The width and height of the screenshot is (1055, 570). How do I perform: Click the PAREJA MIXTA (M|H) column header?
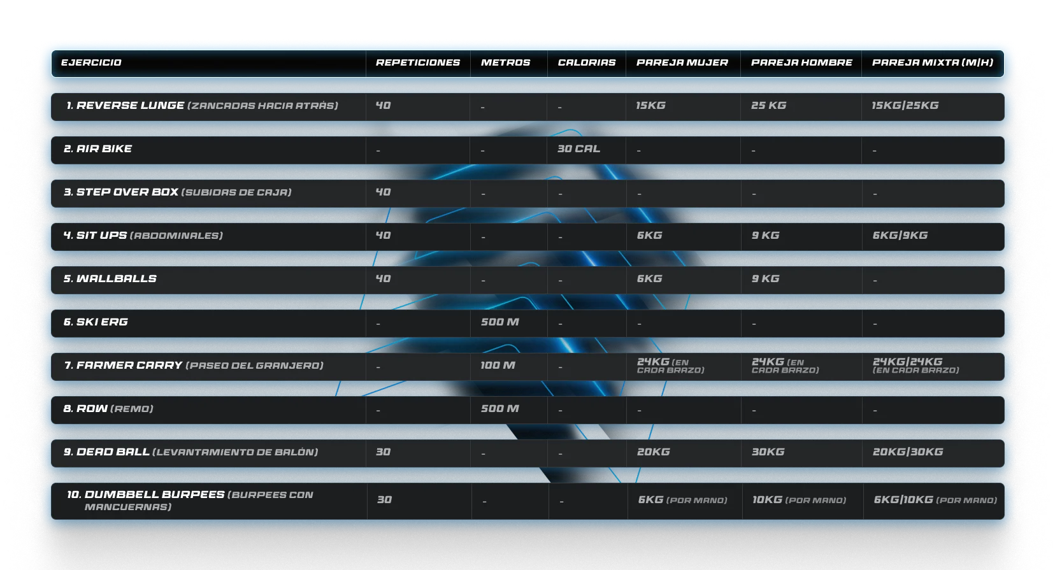tap(933, 62)
